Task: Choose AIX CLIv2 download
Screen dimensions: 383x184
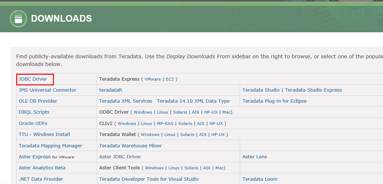Action: (201, 124)
